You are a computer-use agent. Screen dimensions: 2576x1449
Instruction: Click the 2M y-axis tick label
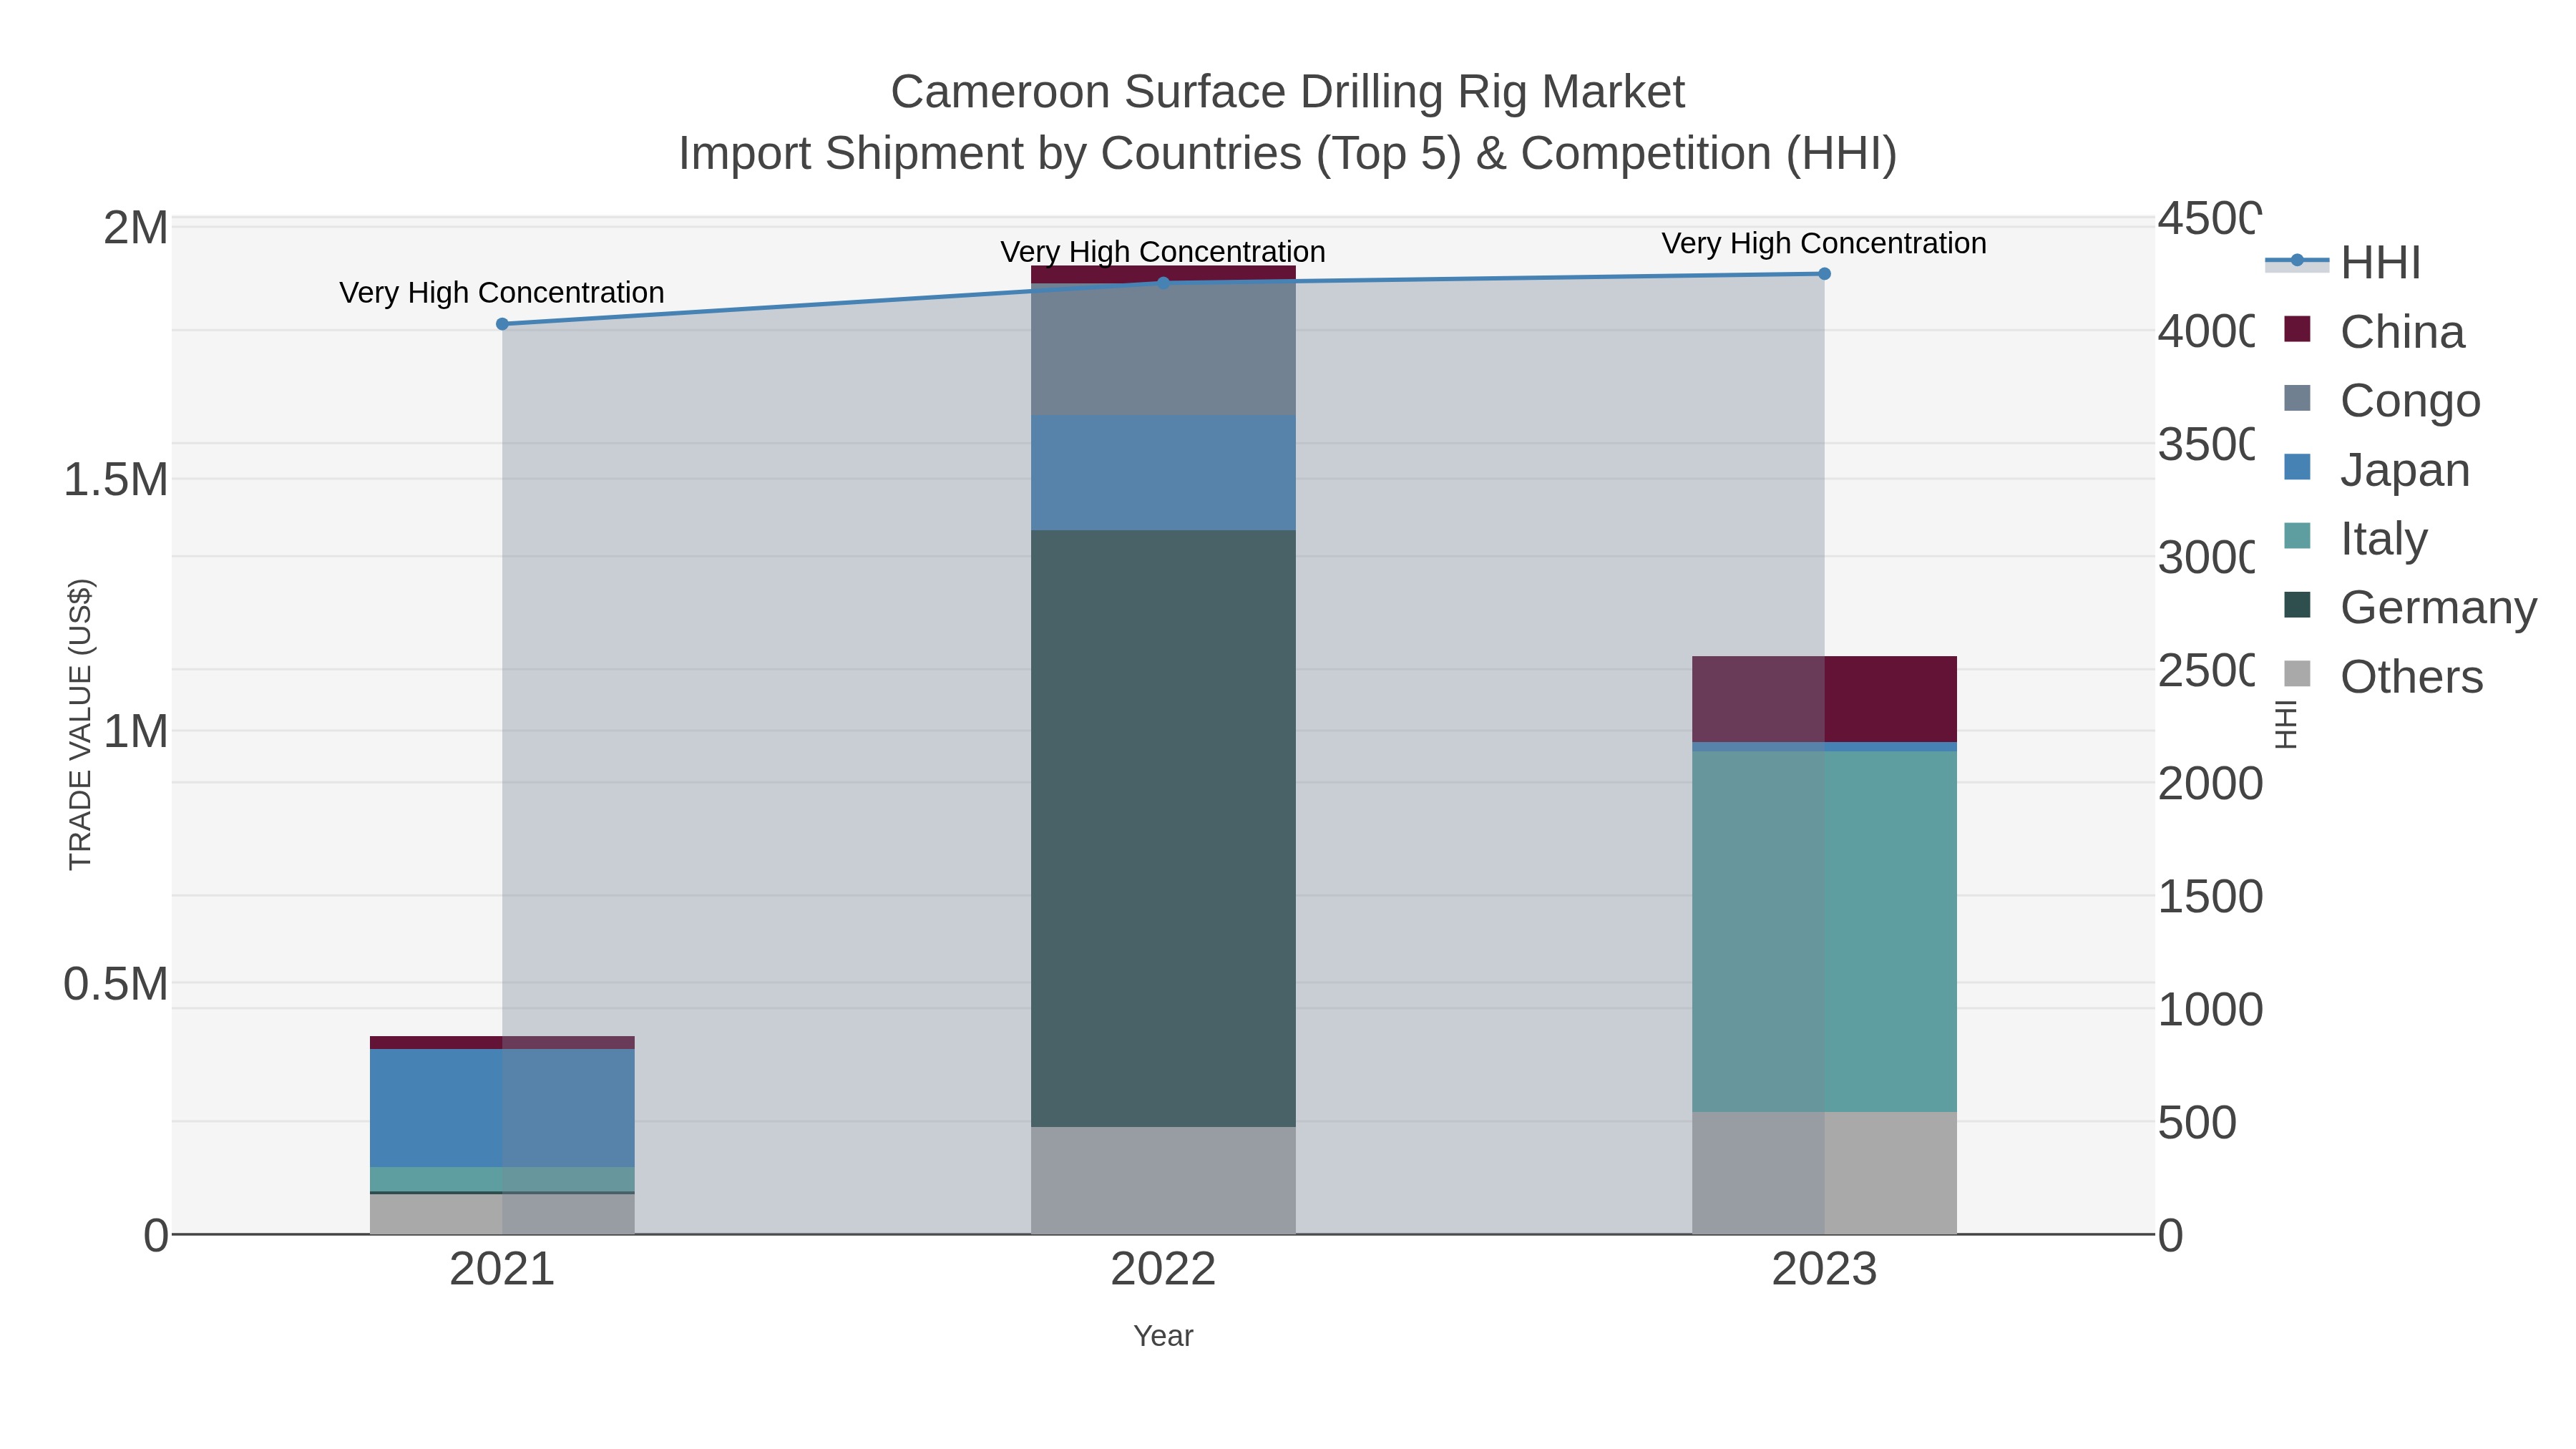tap(136, 228)
